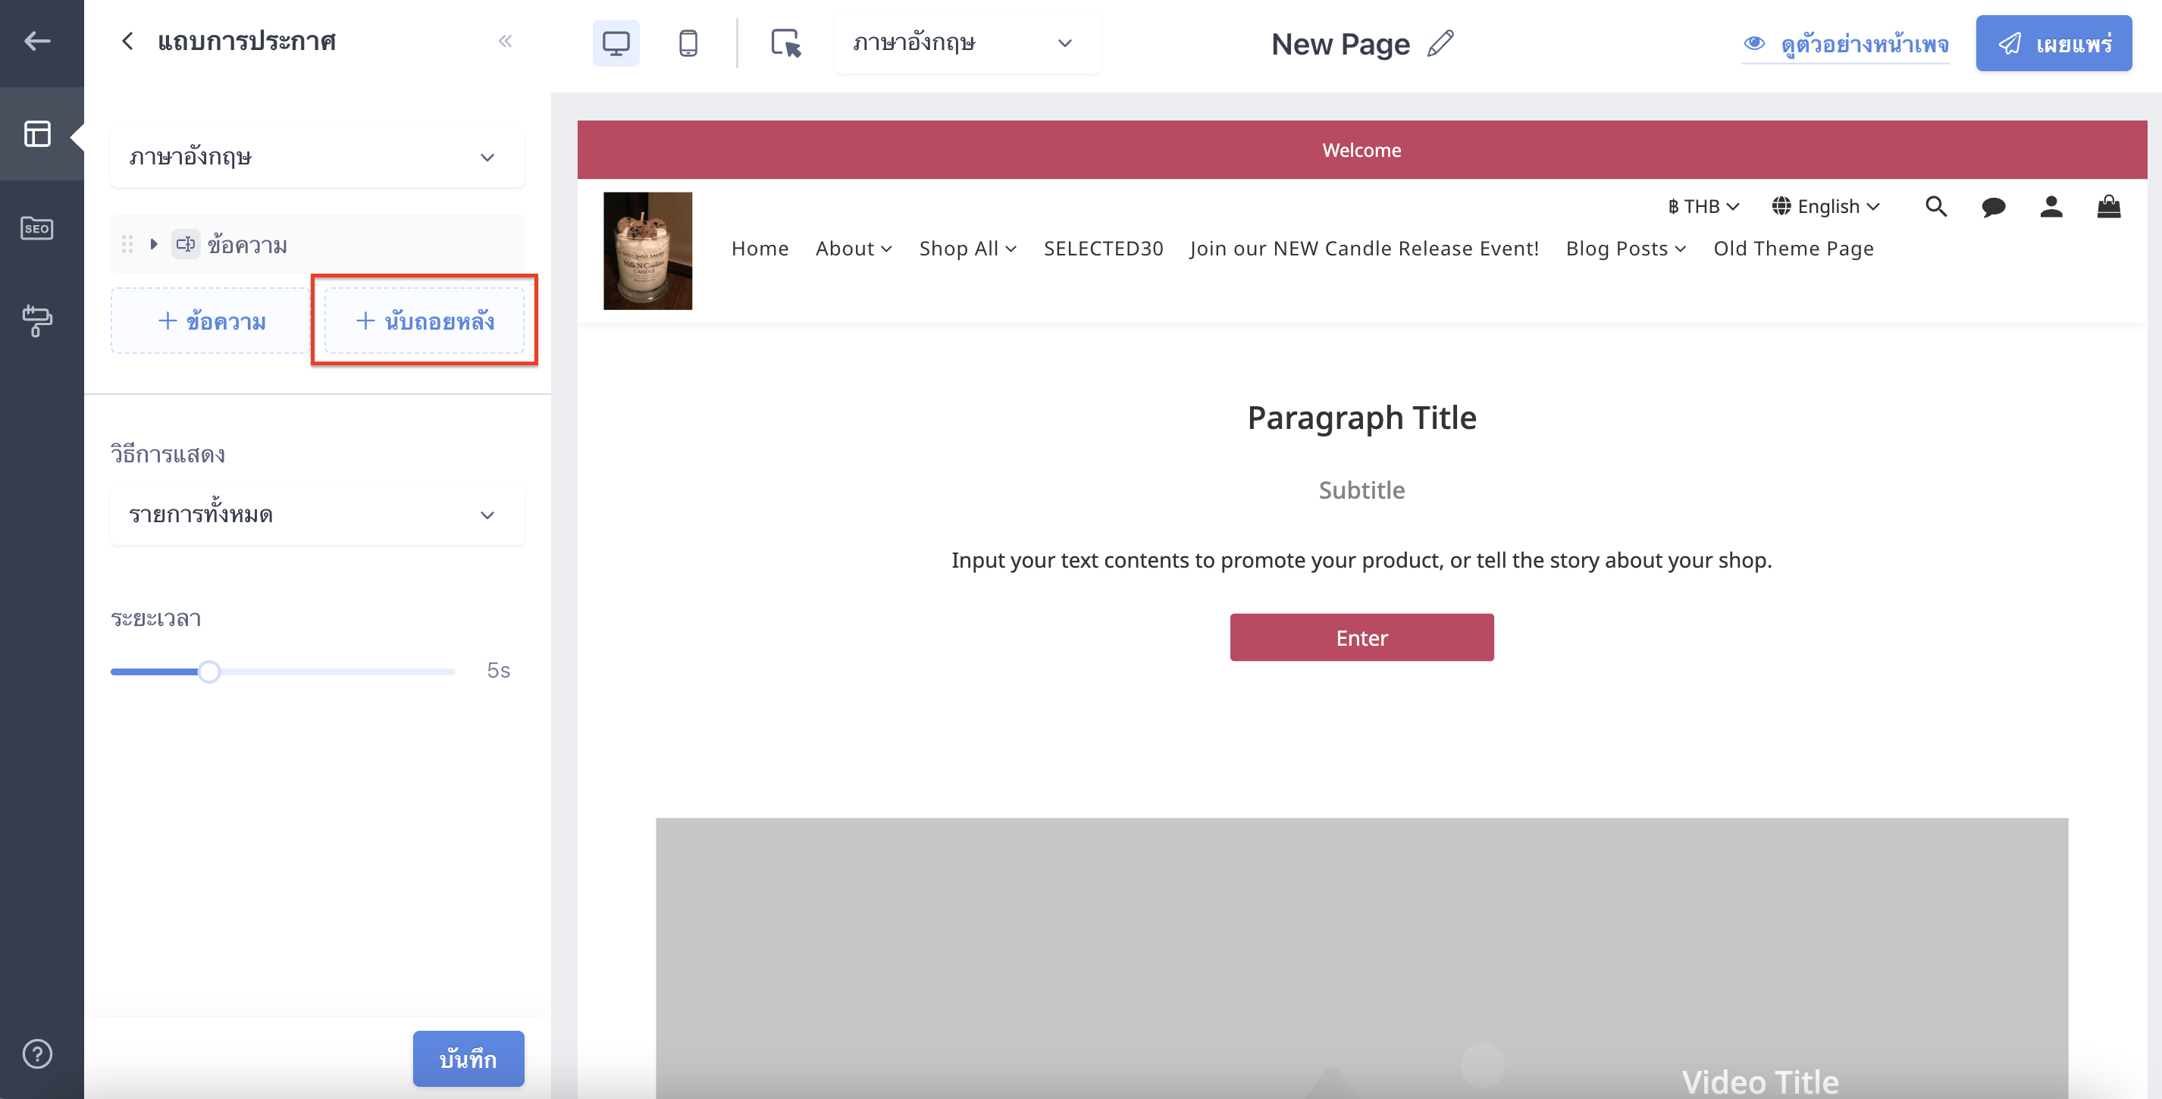Switch to mobile preview mode
2162x1099 pixels.
pyautogui.click(x=688, y=42)
